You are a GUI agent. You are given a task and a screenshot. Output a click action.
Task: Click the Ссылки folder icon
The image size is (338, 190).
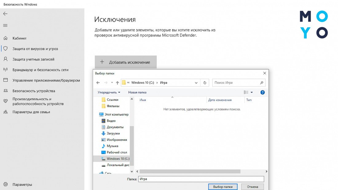coord(104,100)
